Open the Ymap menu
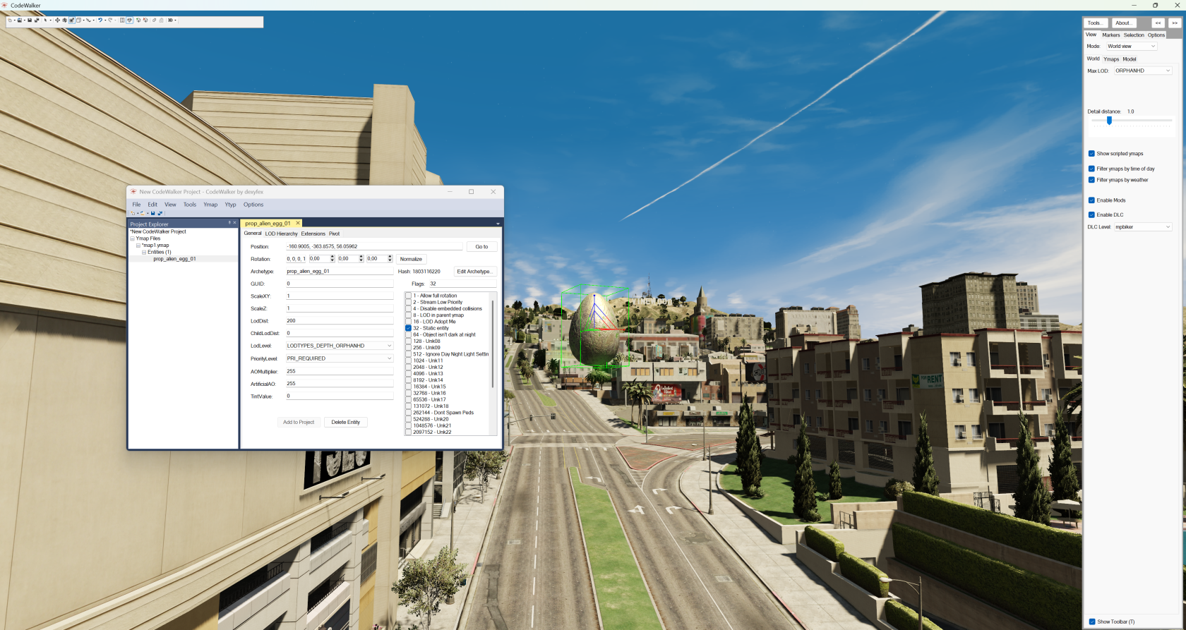Screen dimensions: 1186x630 pyautogui.click(x=210, y=205)
